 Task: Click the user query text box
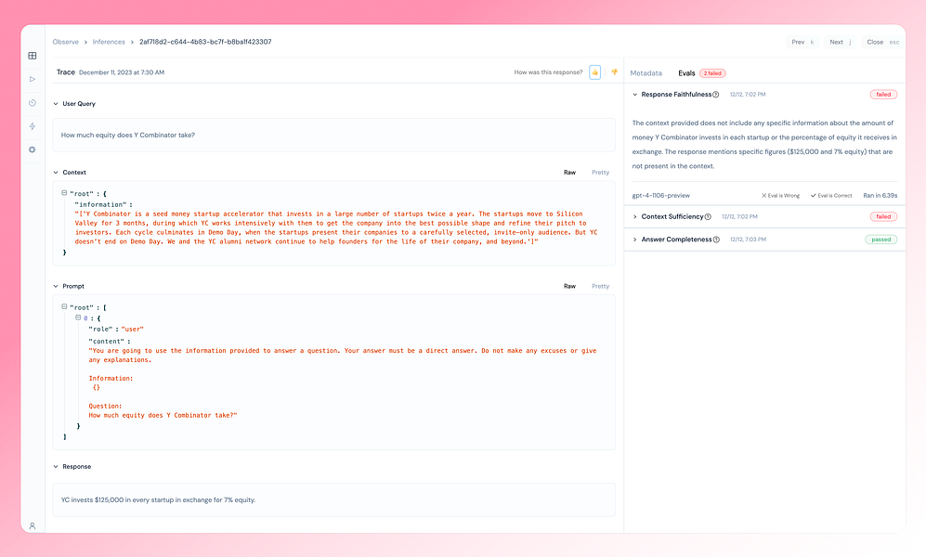(x=333, y=136)
